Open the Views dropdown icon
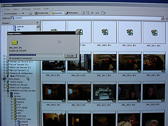Screen dimensions: 168x126 (x=103, y=13)
